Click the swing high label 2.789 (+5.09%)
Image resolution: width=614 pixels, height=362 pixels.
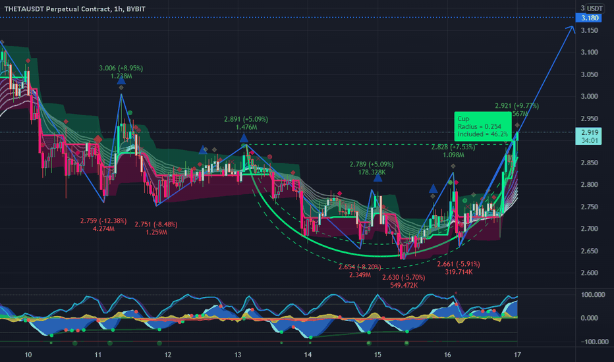372,165
